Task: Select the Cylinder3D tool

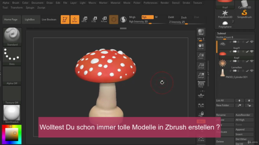Action: click(x=244, y=4)
